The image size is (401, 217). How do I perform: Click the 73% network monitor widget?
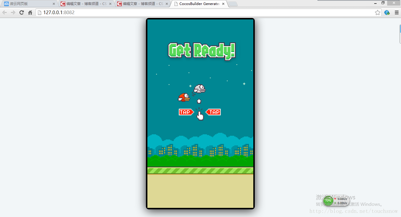click(336, 201)
